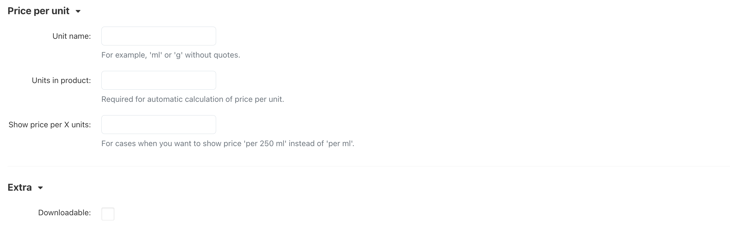Click the word 'unit' in the Price per unit title
Image resolution: width=730 pixels, height=228 pixels.
tap(60, 11)
